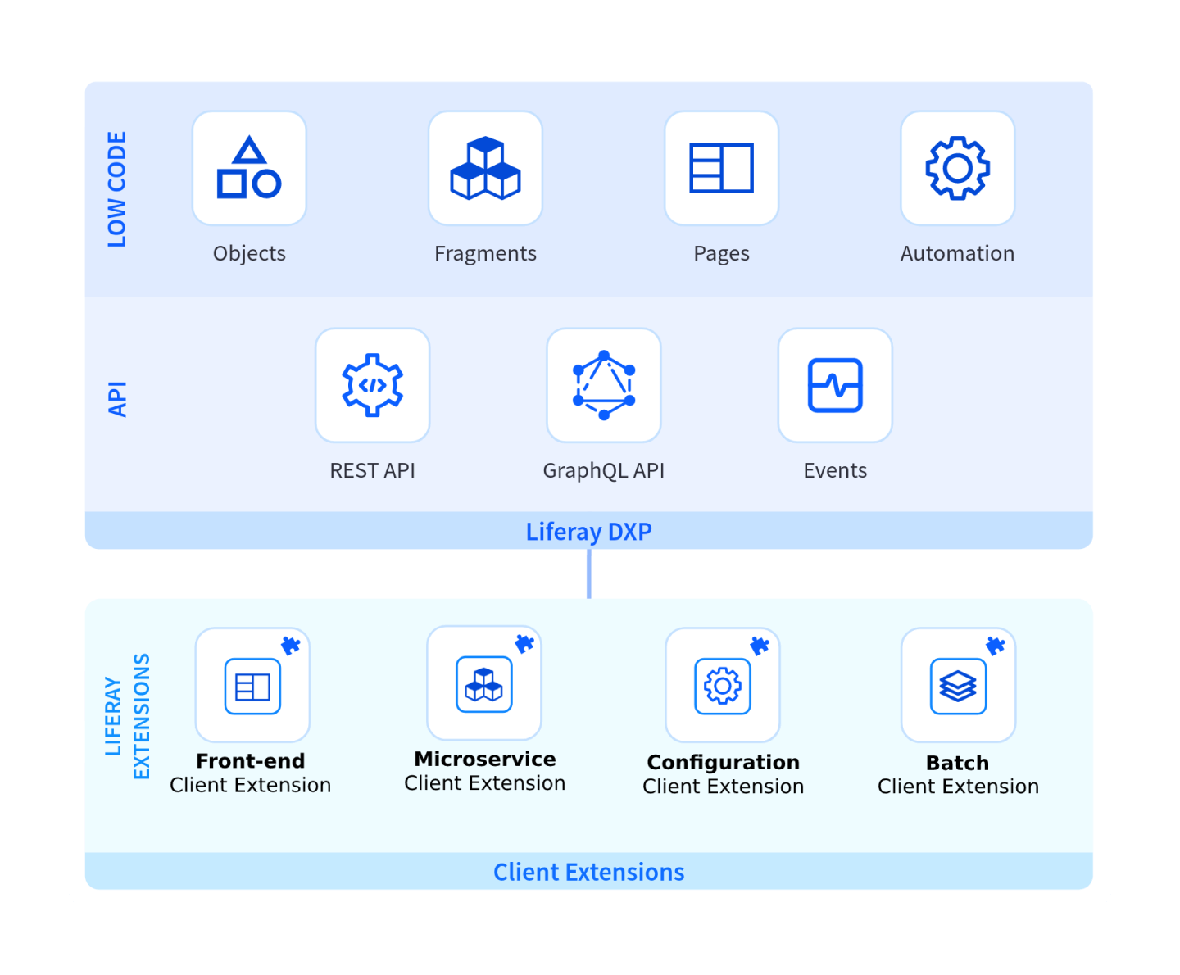Open the Configuration Client Extension icon
The image size is (1180, 975).
(723, 686)
